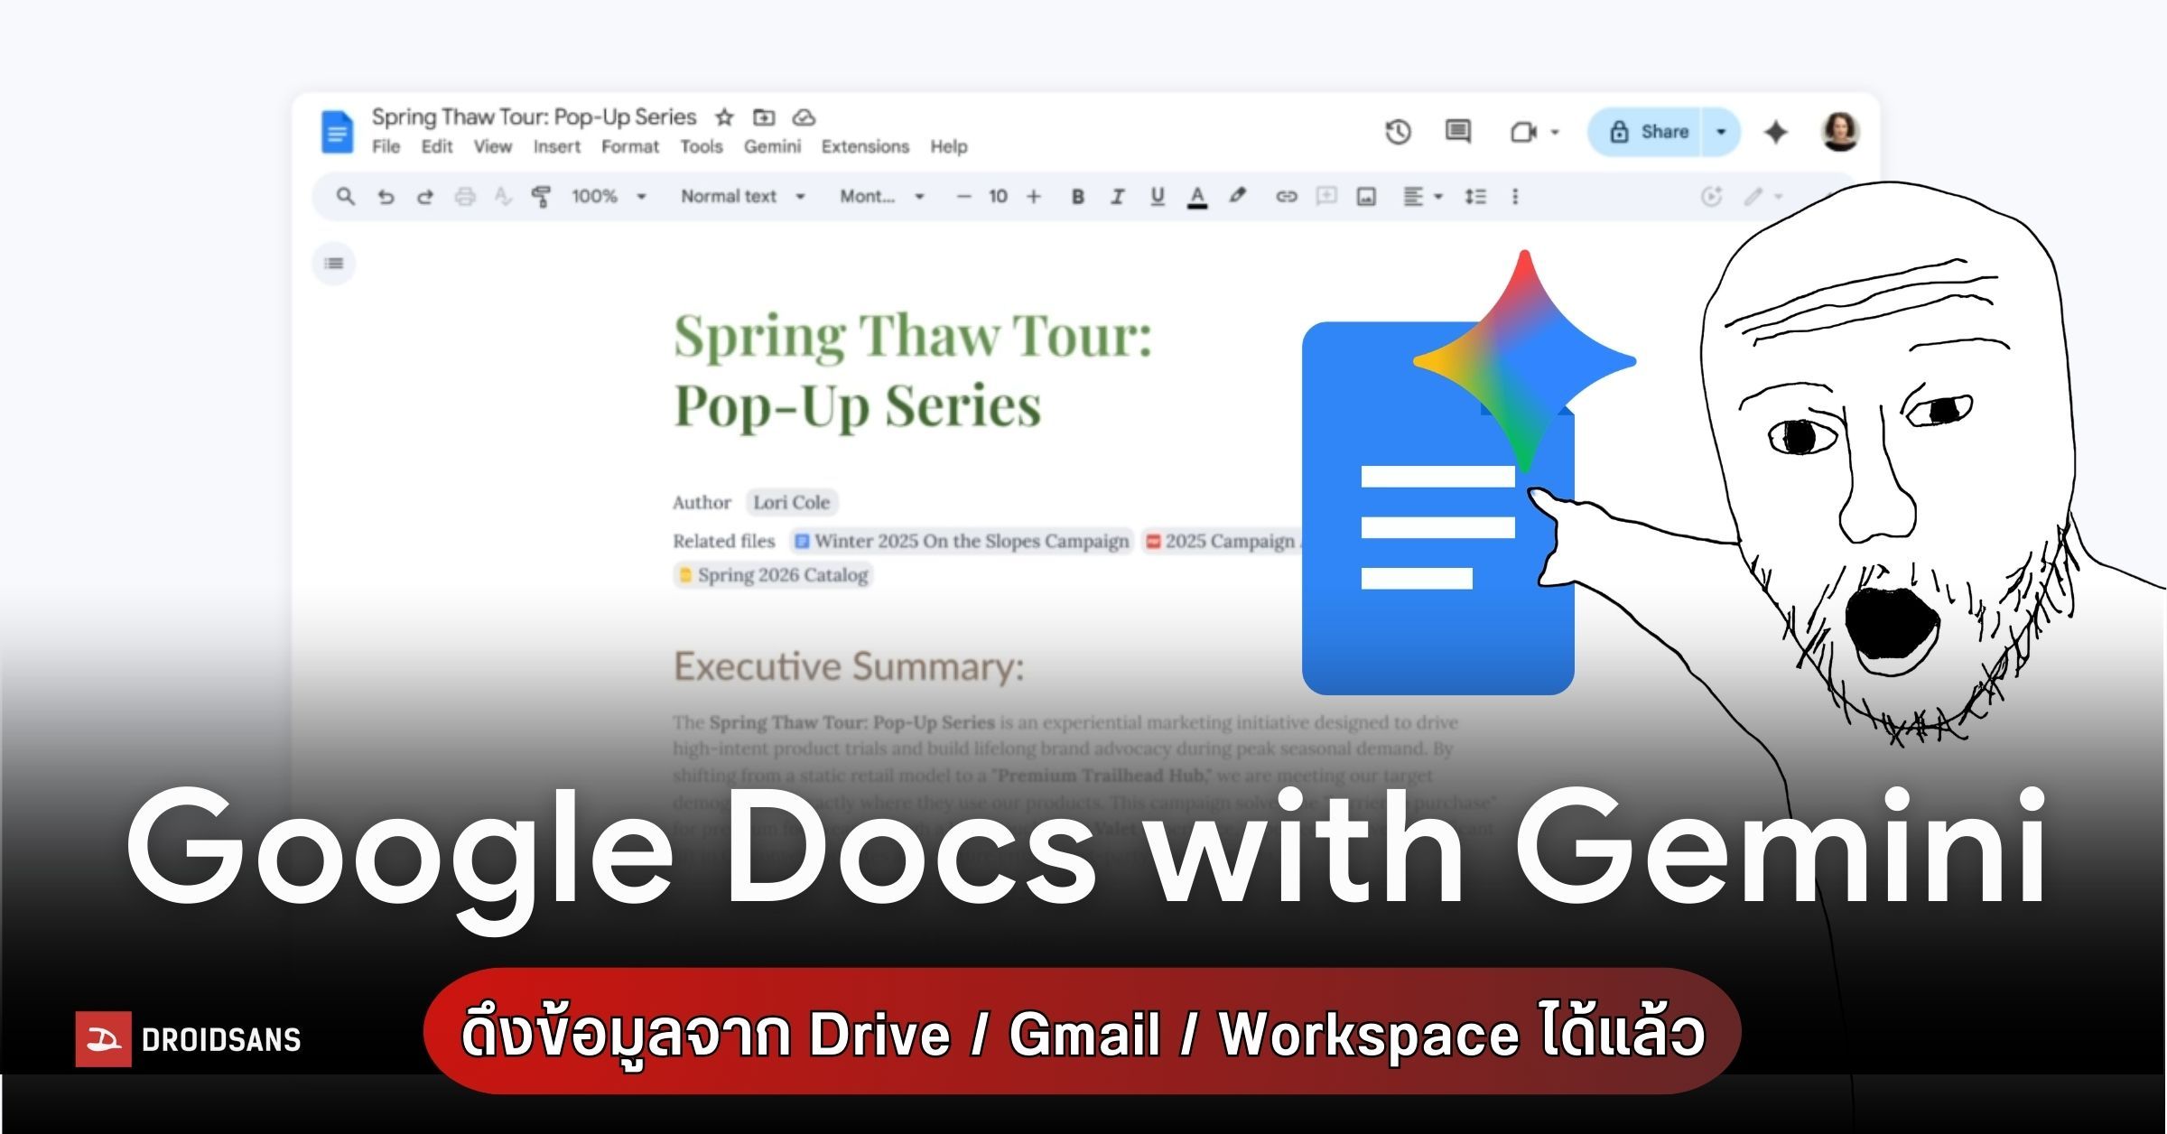Toggle underline formatting
The width and height of the screenshot is (2167, 1134).
pos(1158,197)
